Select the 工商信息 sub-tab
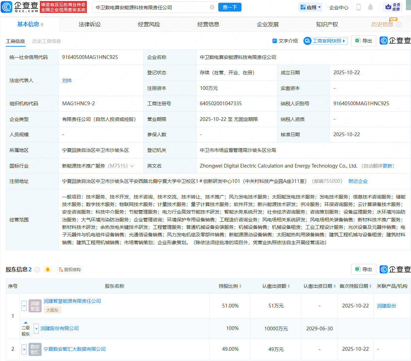 [x=15, y=41]
